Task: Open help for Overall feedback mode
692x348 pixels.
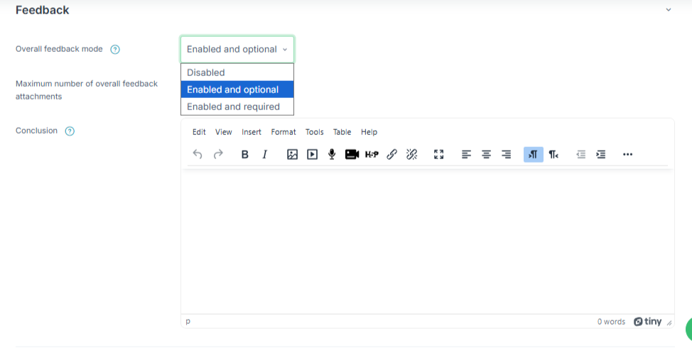Action: point(115,50)
